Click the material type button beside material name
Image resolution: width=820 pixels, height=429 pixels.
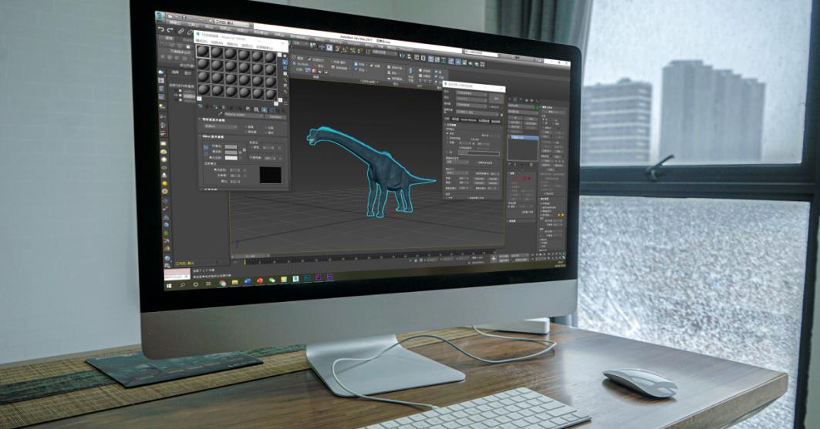coord(275,116)
